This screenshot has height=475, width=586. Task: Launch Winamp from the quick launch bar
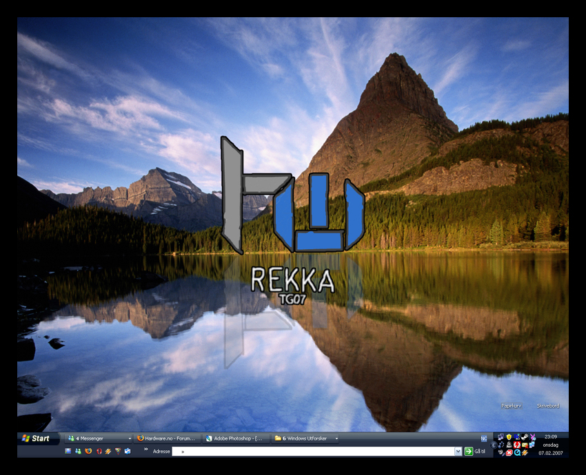[x=108, y=451]
